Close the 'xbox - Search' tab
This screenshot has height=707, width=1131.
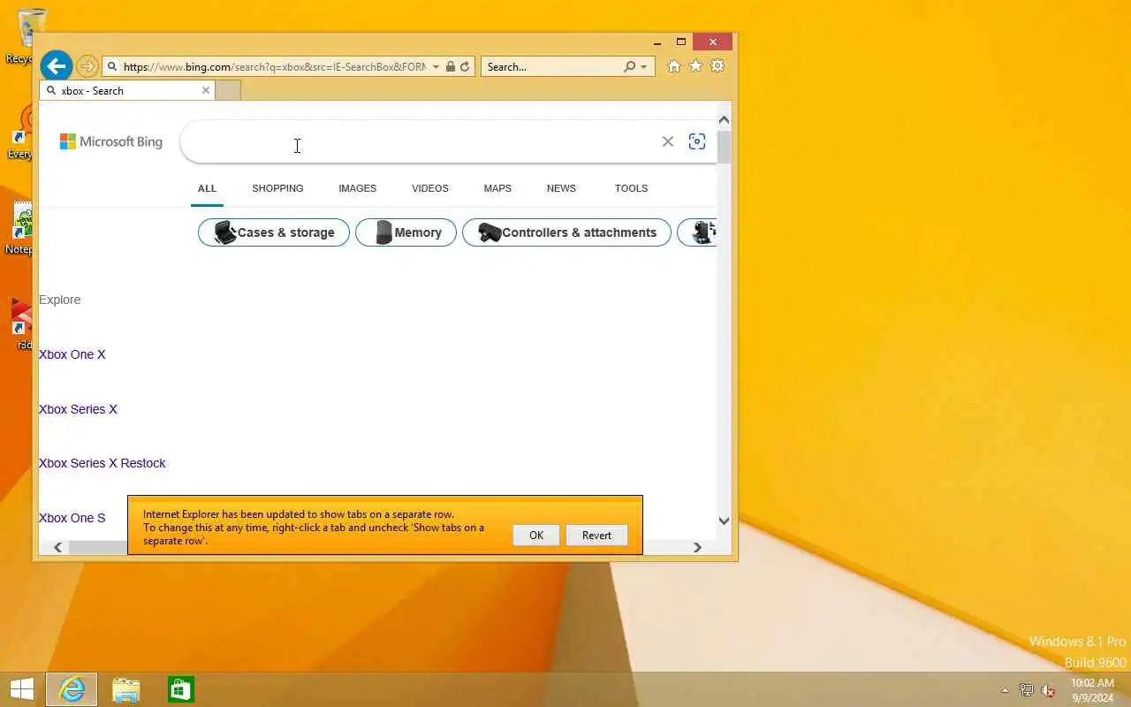click(206, 90)
